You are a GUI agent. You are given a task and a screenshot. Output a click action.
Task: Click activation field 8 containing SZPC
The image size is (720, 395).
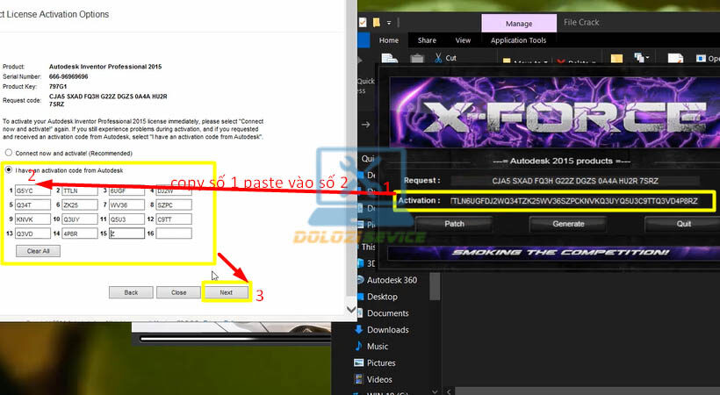[174, 205]
